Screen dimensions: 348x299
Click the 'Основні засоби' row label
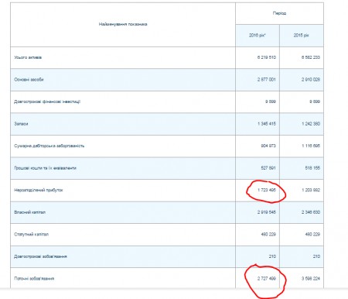point(29,80)
